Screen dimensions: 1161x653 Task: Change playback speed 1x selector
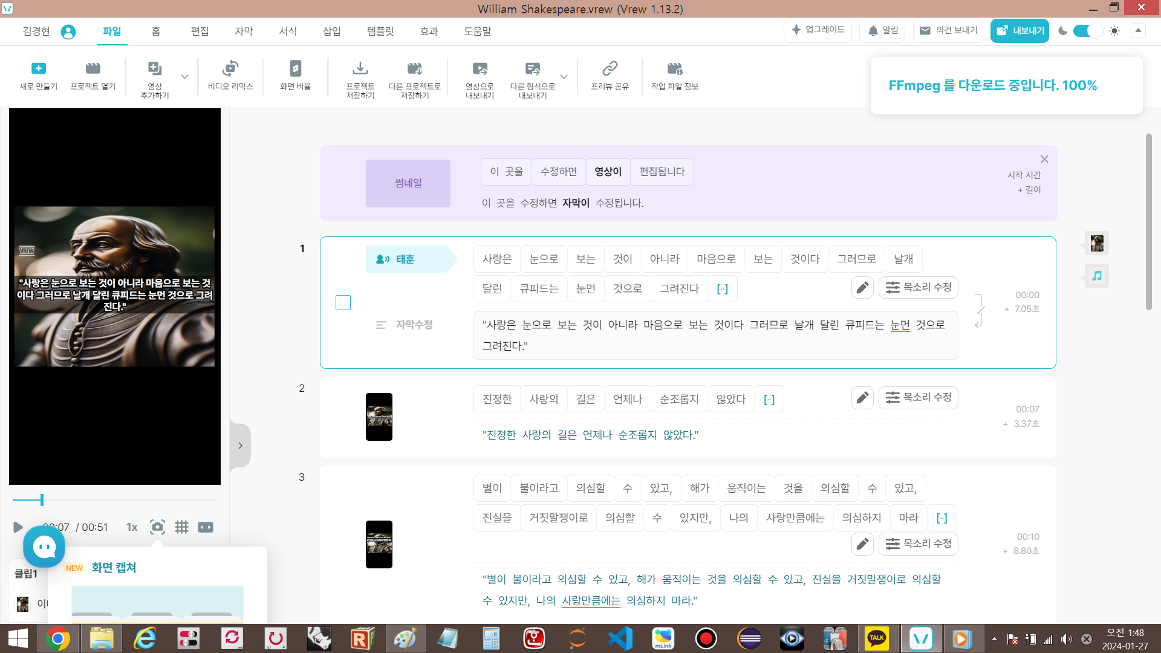[132, 527]
